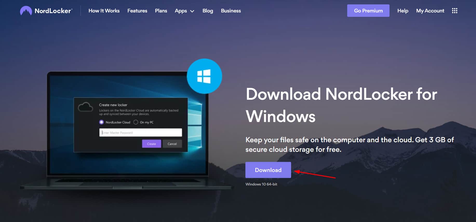Image resolution: width=476 pixels, height=222 pixels.
Task: Click the Enter Master Password field
Action: pos(140,132)
